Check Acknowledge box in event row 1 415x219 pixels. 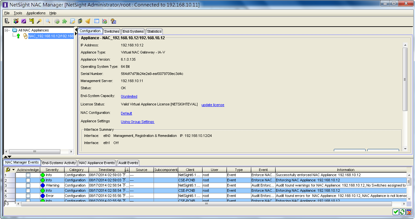pyautogui.click(x=28, y=175)
